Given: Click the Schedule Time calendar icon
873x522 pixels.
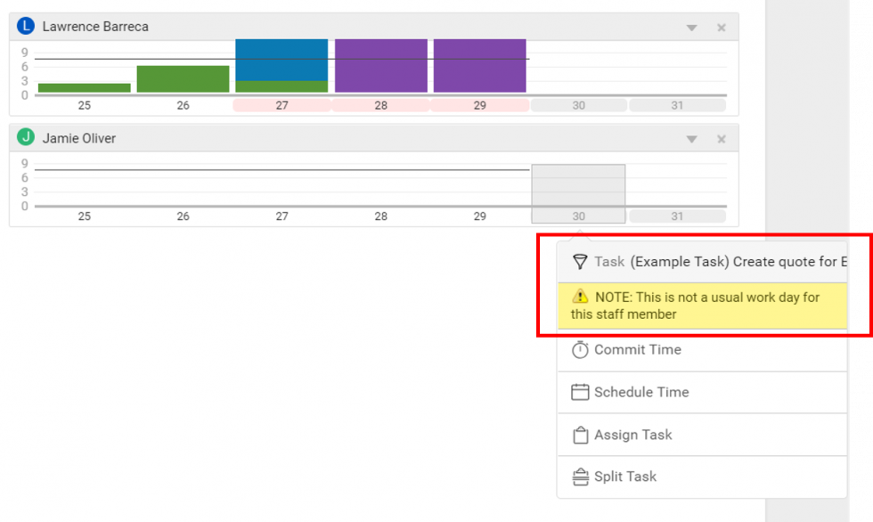Looking at the screenshot, I should point(580,392).
